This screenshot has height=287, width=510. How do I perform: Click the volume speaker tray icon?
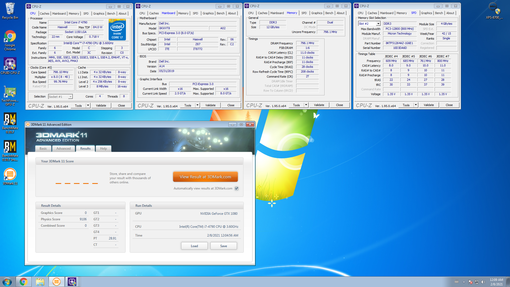pyautogui.click(x=483, y=282)
